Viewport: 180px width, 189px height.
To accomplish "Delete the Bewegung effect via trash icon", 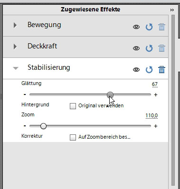I will pos(161,27).
